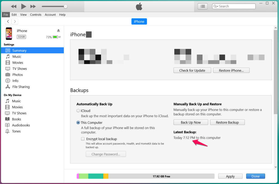Image resolution: width=279 pixels, height=184 pixels.
Task: Click the magnifier icon in Search
Action: click(x=215, y=6)
